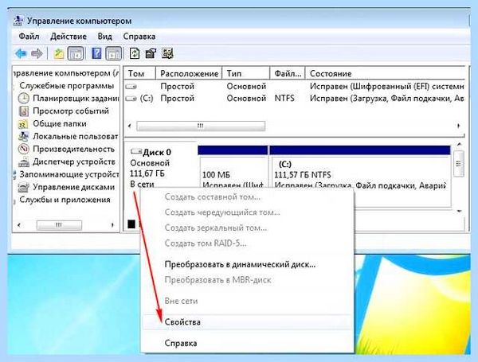Click the users icon beside Локальные пользователи
The width and height of the screenshot is (478, 362).
point(23,136)
